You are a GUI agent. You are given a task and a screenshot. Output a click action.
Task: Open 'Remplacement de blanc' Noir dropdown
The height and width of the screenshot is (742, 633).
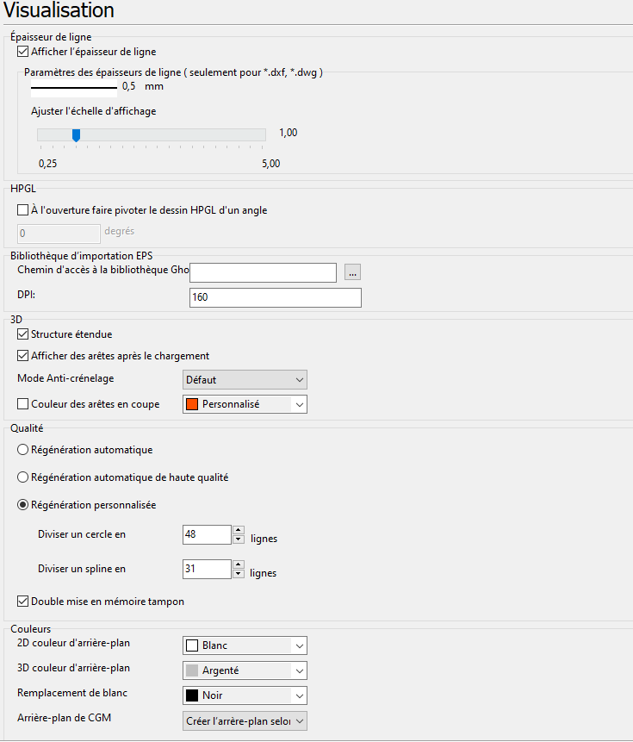coord(245,695)
